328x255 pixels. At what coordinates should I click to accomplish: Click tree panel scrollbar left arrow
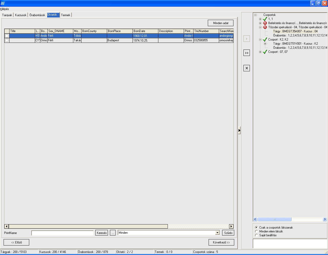tap(255, 219)
